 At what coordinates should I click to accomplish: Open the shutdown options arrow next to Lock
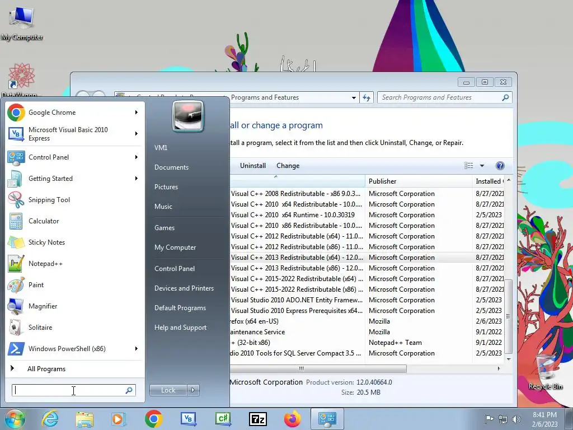[x=193, y=390]
